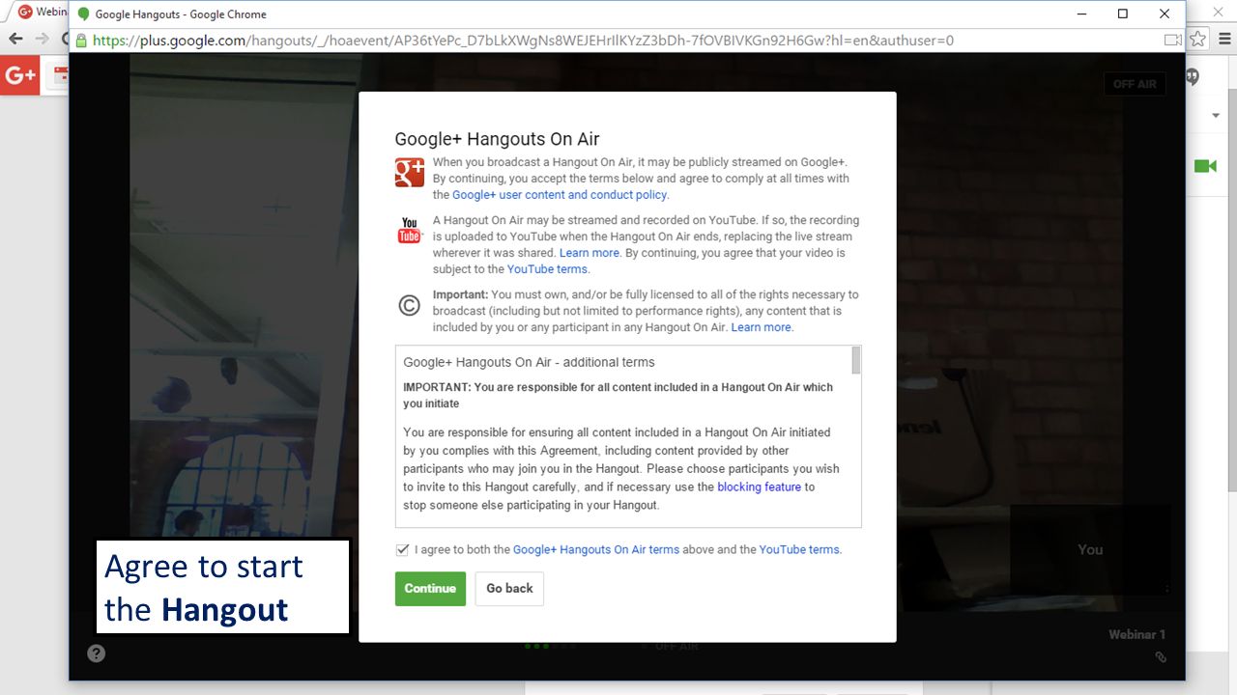Minimize the Google Hangouts window
Screen dimensions: 1237x695
pos(1080,14)
